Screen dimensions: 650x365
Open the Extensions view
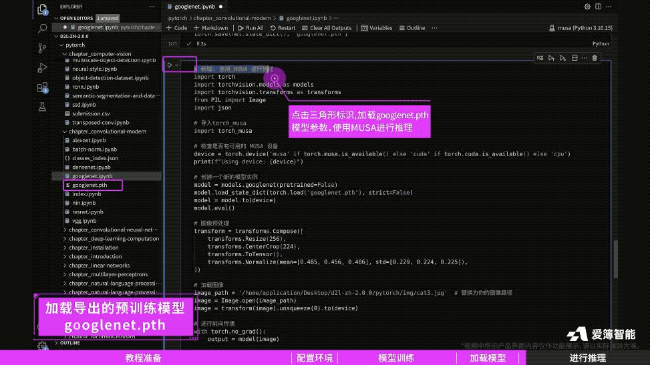tap(42, 87)
